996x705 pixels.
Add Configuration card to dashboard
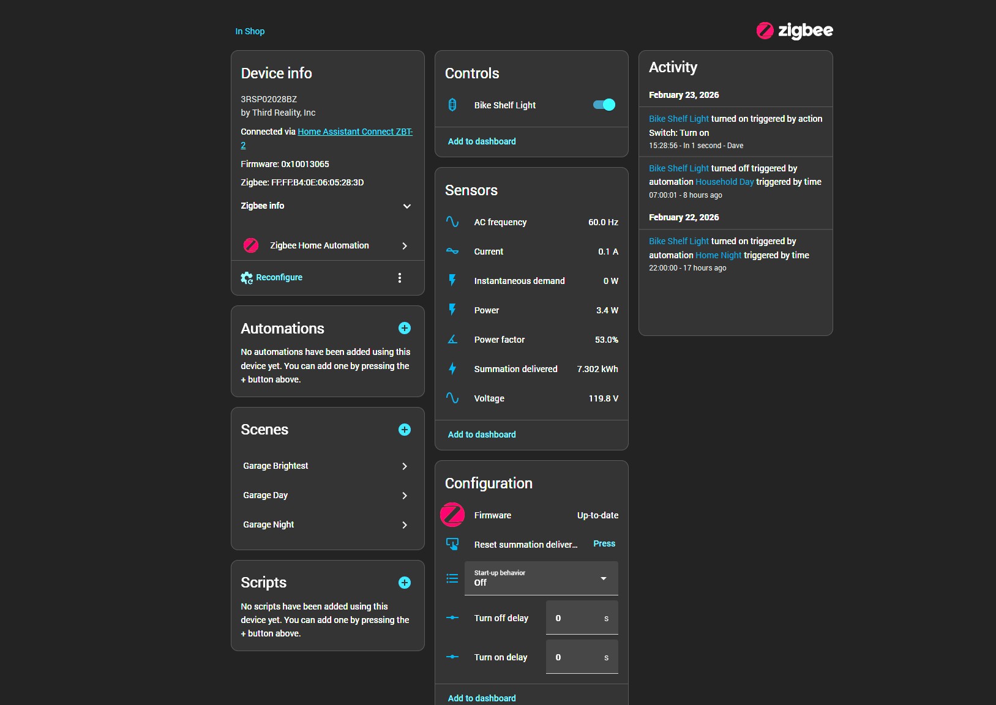pyautogui.click(x=482, y=698)
